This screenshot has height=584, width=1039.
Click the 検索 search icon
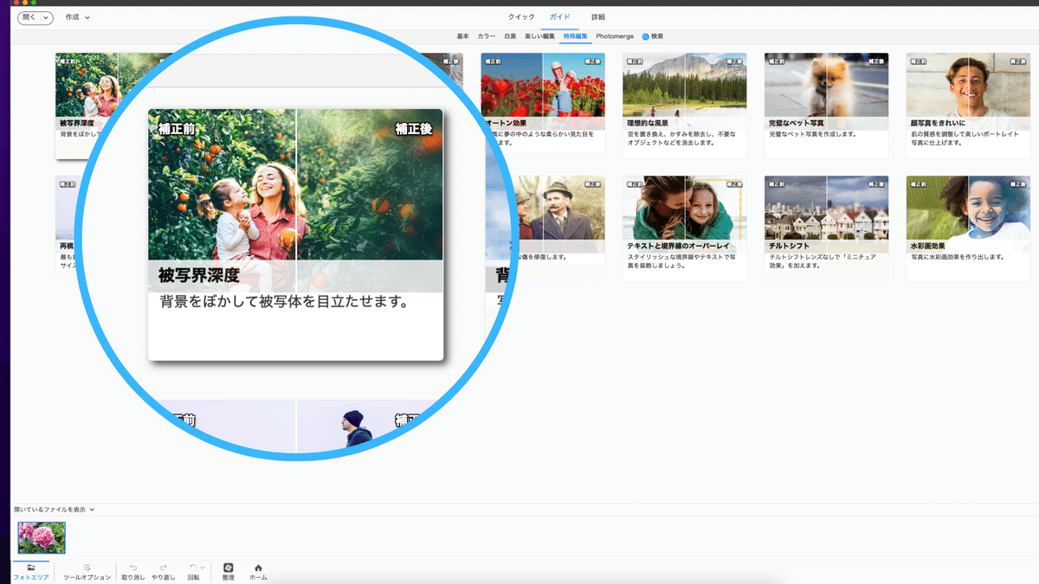[645, 36]
